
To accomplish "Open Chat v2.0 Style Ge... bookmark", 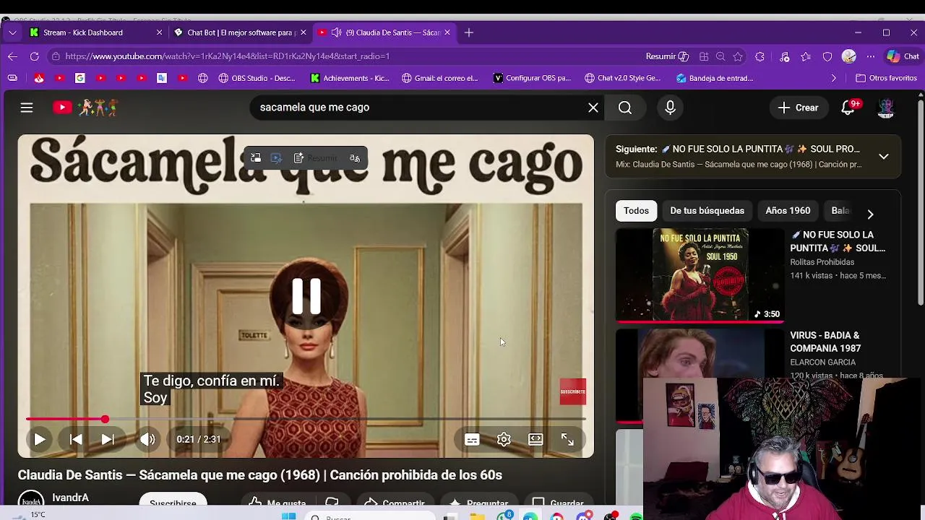I will [x=622, y=78].
